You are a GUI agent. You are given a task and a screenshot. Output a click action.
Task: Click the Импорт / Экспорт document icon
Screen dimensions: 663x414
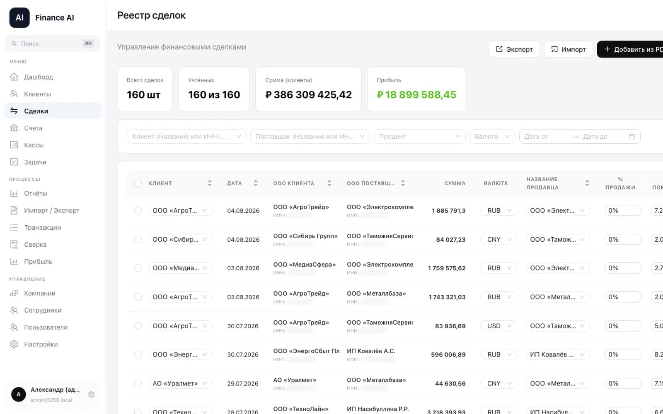[14, 210]
